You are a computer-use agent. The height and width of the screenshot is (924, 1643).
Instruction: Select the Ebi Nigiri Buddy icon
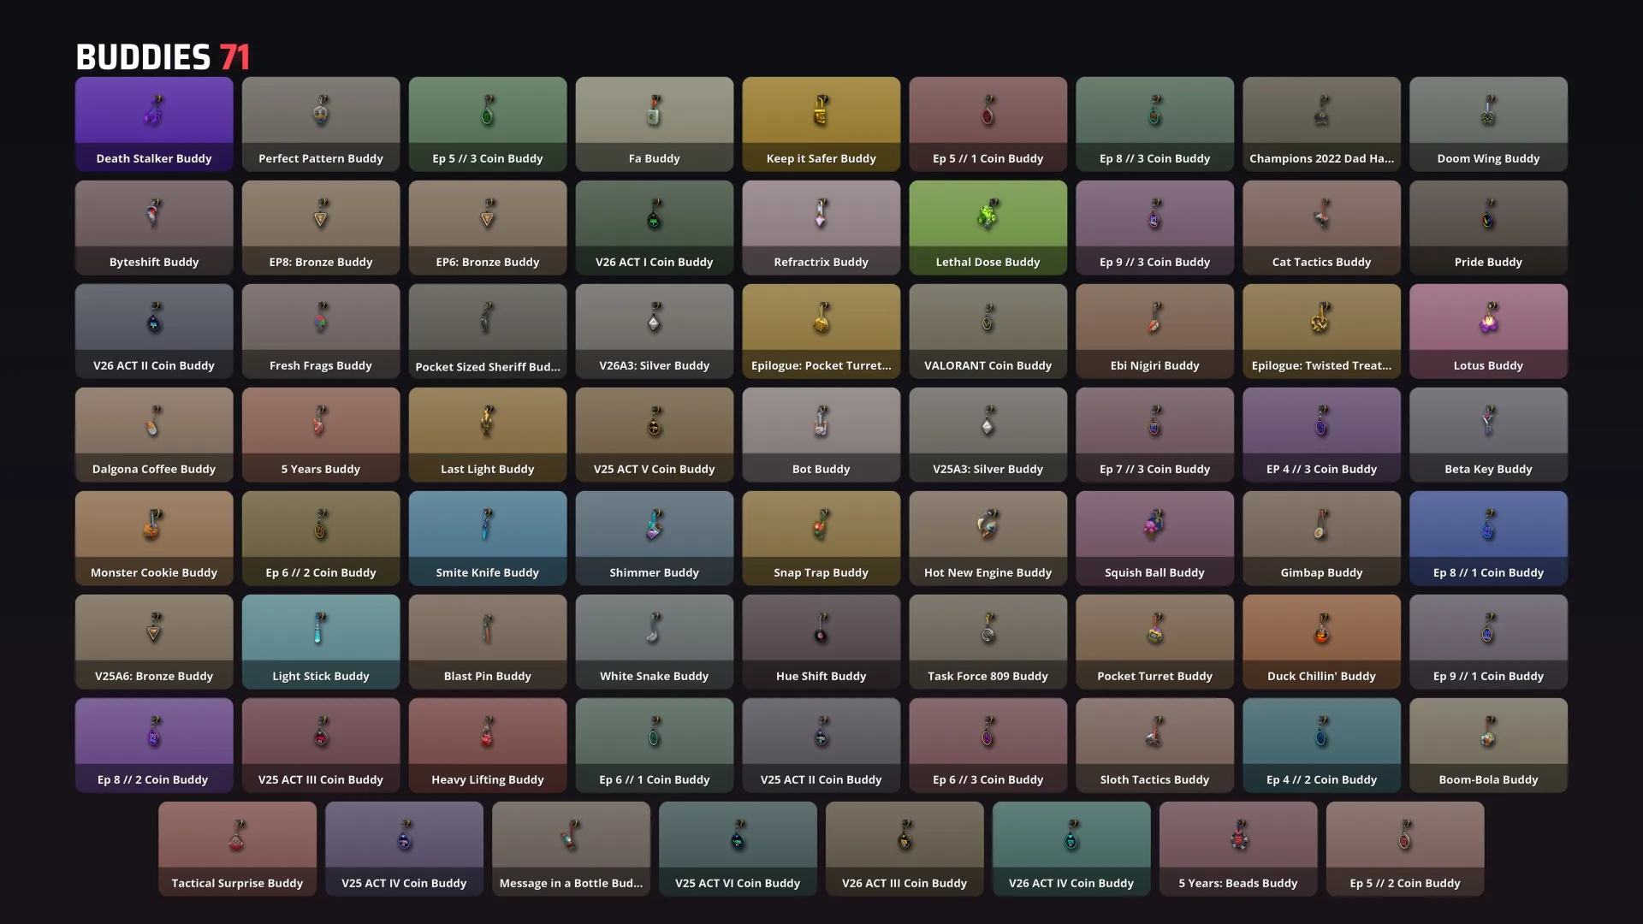(1155, 318)
